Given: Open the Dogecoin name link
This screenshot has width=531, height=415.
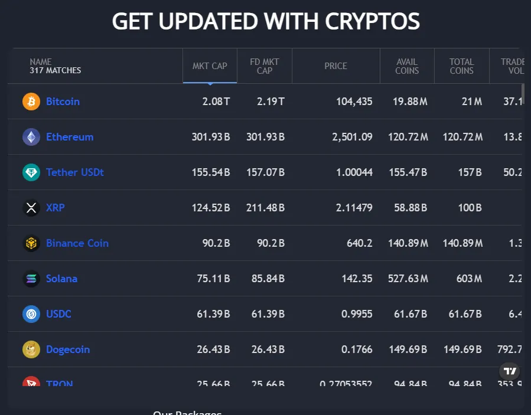Looking at the screenshot, I should [68, 349].
